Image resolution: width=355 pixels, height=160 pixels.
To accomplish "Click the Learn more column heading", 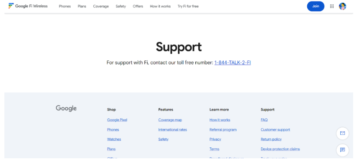I will pos(219,110).
